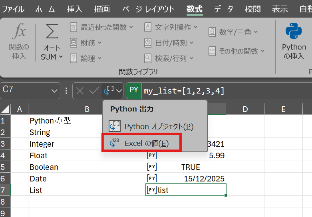Open the 検索/行列 functions dropdown

(x=169, y=58)
